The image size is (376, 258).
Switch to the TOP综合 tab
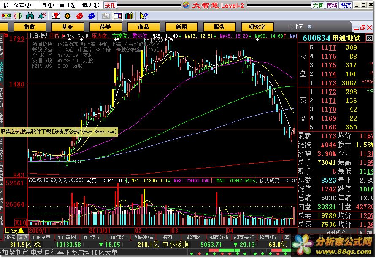click(117, 237)
